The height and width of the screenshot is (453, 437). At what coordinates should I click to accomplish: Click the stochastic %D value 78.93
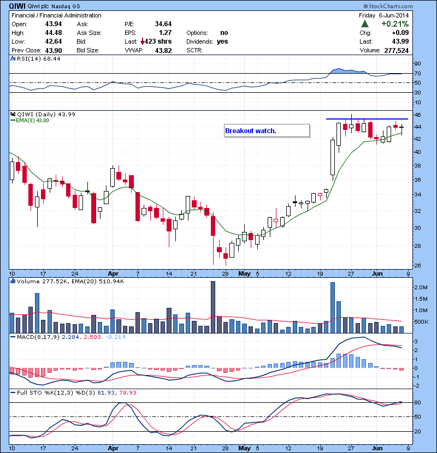pos(127,392)
